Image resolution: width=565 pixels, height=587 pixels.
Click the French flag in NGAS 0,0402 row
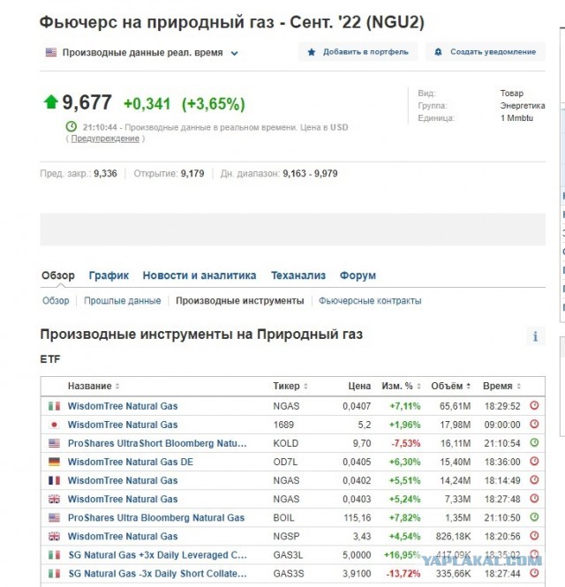pos(54,481)
